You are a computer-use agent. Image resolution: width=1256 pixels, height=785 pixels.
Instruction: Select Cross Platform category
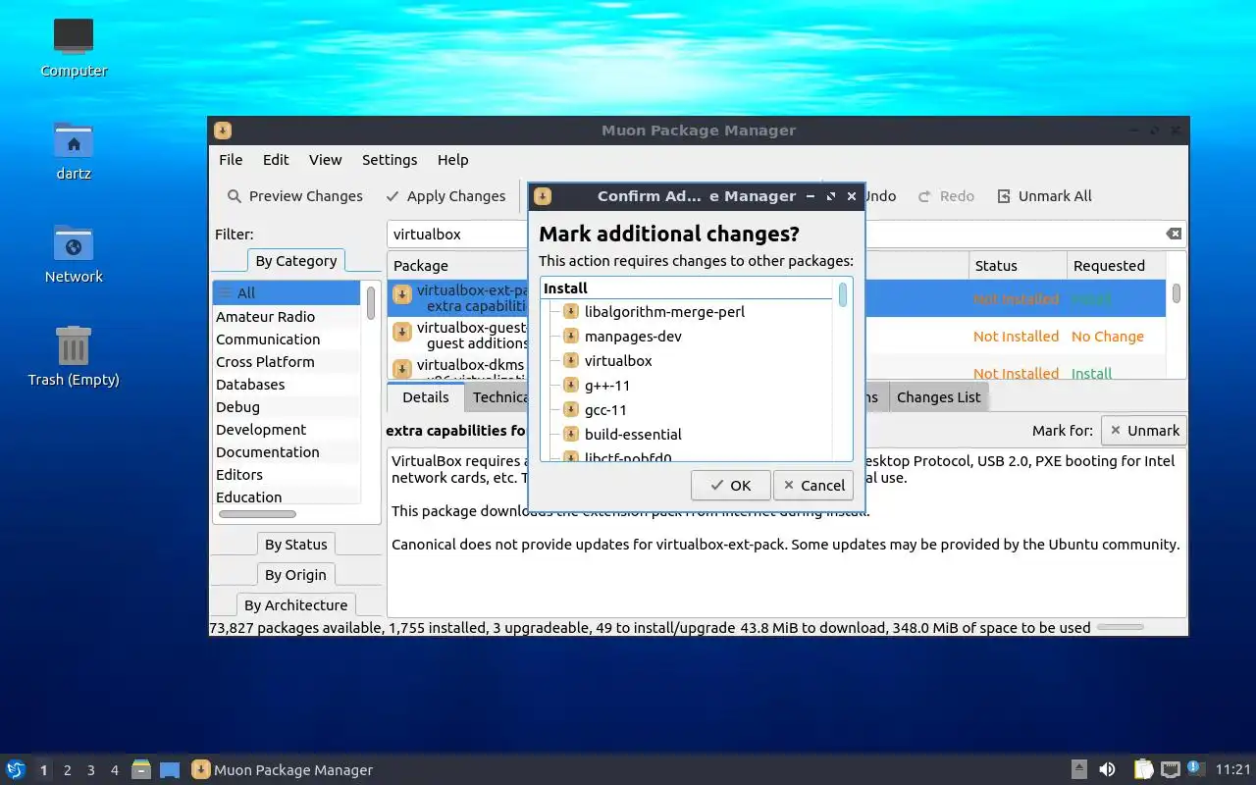pyautogui.click(x=288, y=362)
